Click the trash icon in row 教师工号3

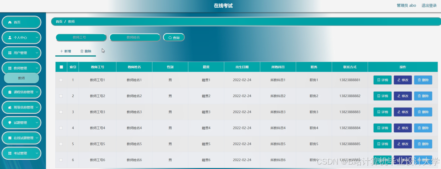tap(419, 112)
